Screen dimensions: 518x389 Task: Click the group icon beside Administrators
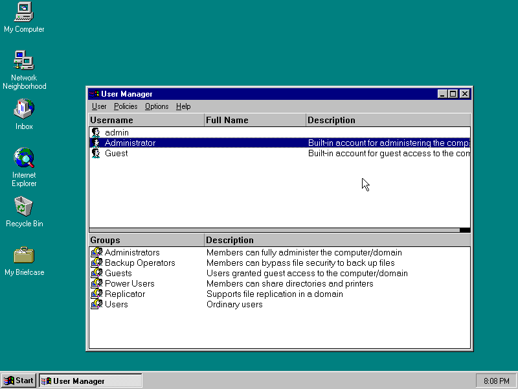click(x=96, y=252)
